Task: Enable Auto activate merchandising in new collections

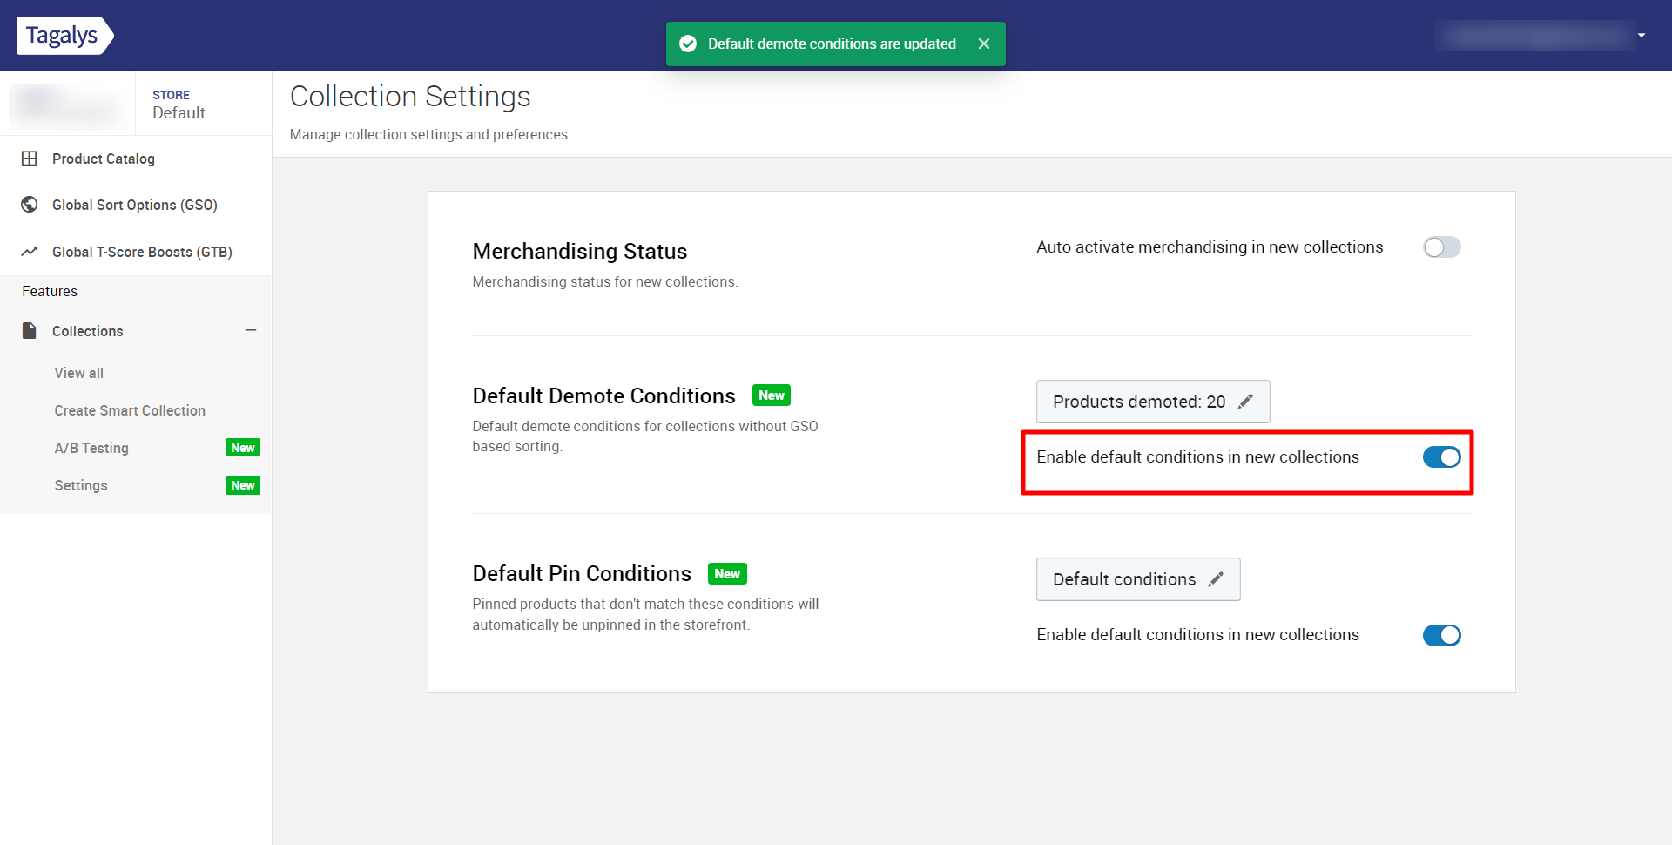Action: point(1441,247)
